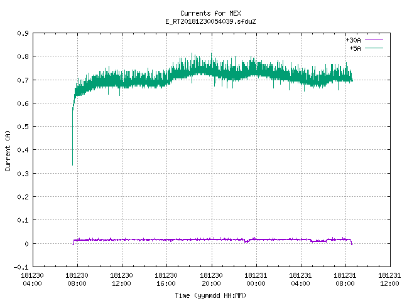Click the +5A legend label
Screen dimensions: 402x301
[x=355, y=48]
